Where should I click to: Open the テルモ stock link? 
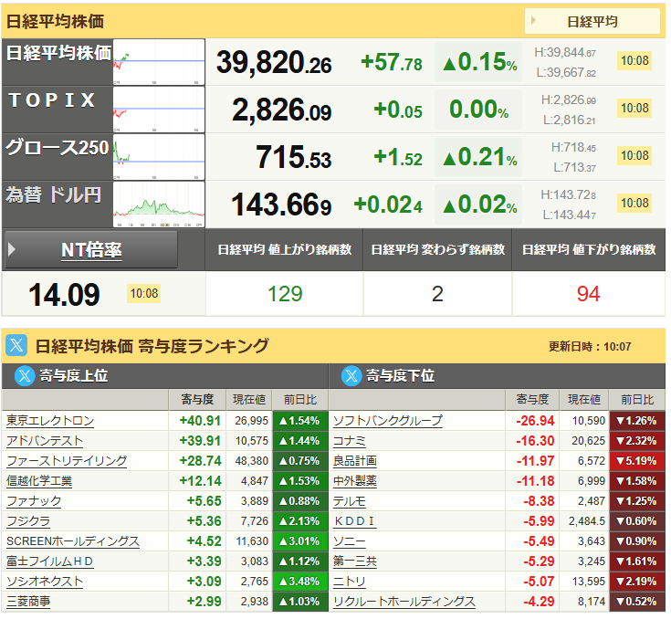tap(350, 501)
